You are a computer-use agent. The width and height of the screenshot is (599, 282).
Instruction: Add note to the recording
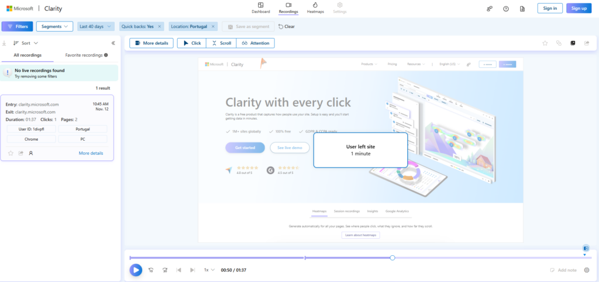(x=563, y=270)
